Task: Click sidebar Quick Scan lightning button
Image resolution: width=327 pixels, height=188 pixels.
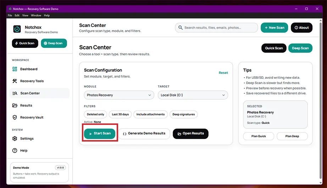Action: pos(25,43)
